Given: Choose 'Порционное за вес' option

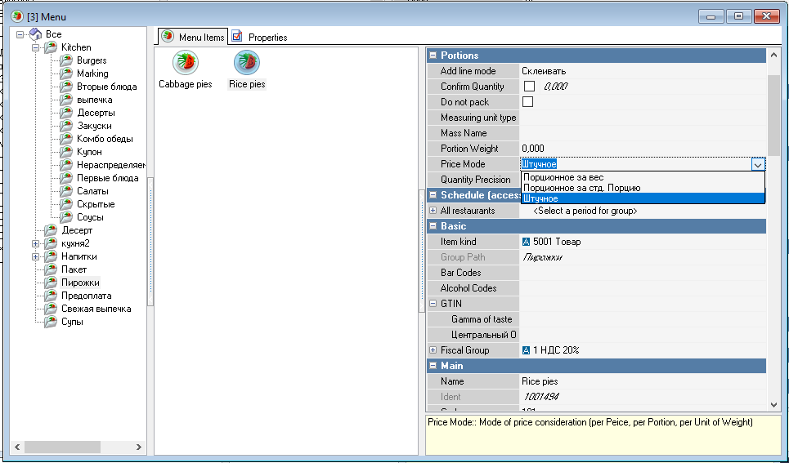Looking at the screenshot, I should pyautogui.click(x=563, y=177).
